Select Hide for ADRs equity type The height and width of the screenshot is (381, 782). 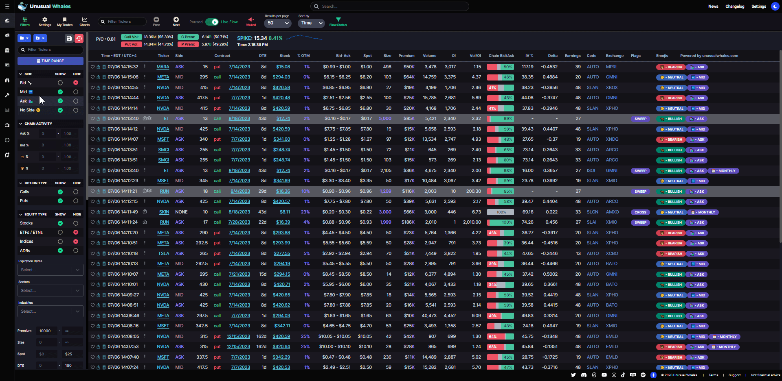pos(76,250)
